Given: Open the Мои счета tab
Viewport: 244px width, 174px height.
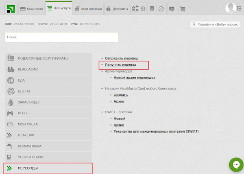Looking at the screenshot, I should pos(31,9).
